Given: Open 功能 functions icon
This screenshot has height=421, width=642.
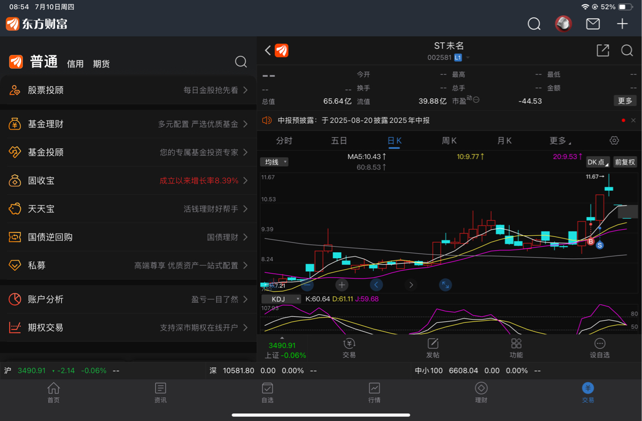Looking at the screenshot, I should 516,348.
